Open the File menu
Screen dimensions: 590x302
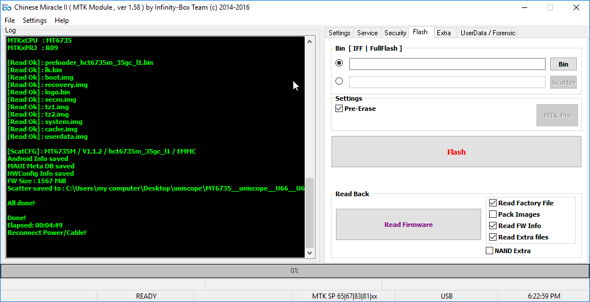click(x=10, y=20)
